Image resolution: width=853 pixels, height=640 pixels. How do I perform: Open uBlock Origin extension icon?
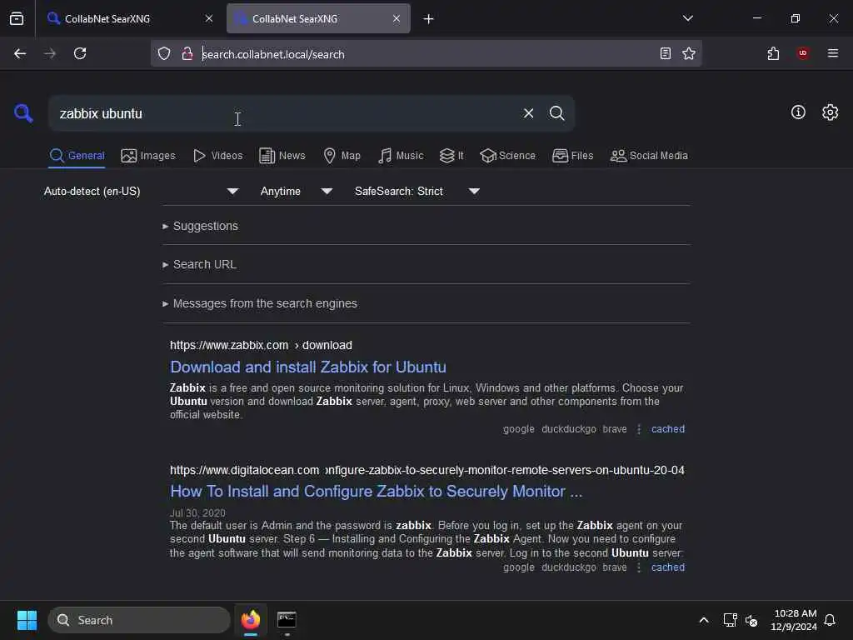802,53
